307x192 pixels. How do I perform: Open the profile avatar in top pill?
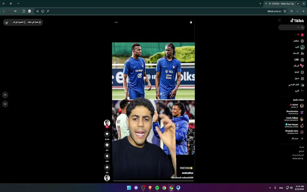6,22
